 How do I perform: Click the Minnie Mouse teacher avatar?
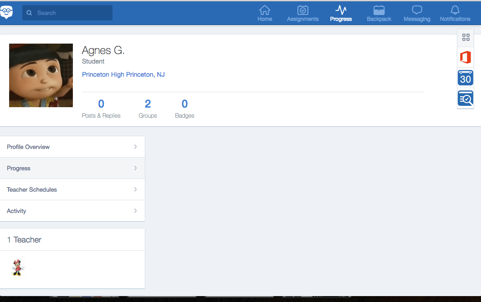pos(17,268)
